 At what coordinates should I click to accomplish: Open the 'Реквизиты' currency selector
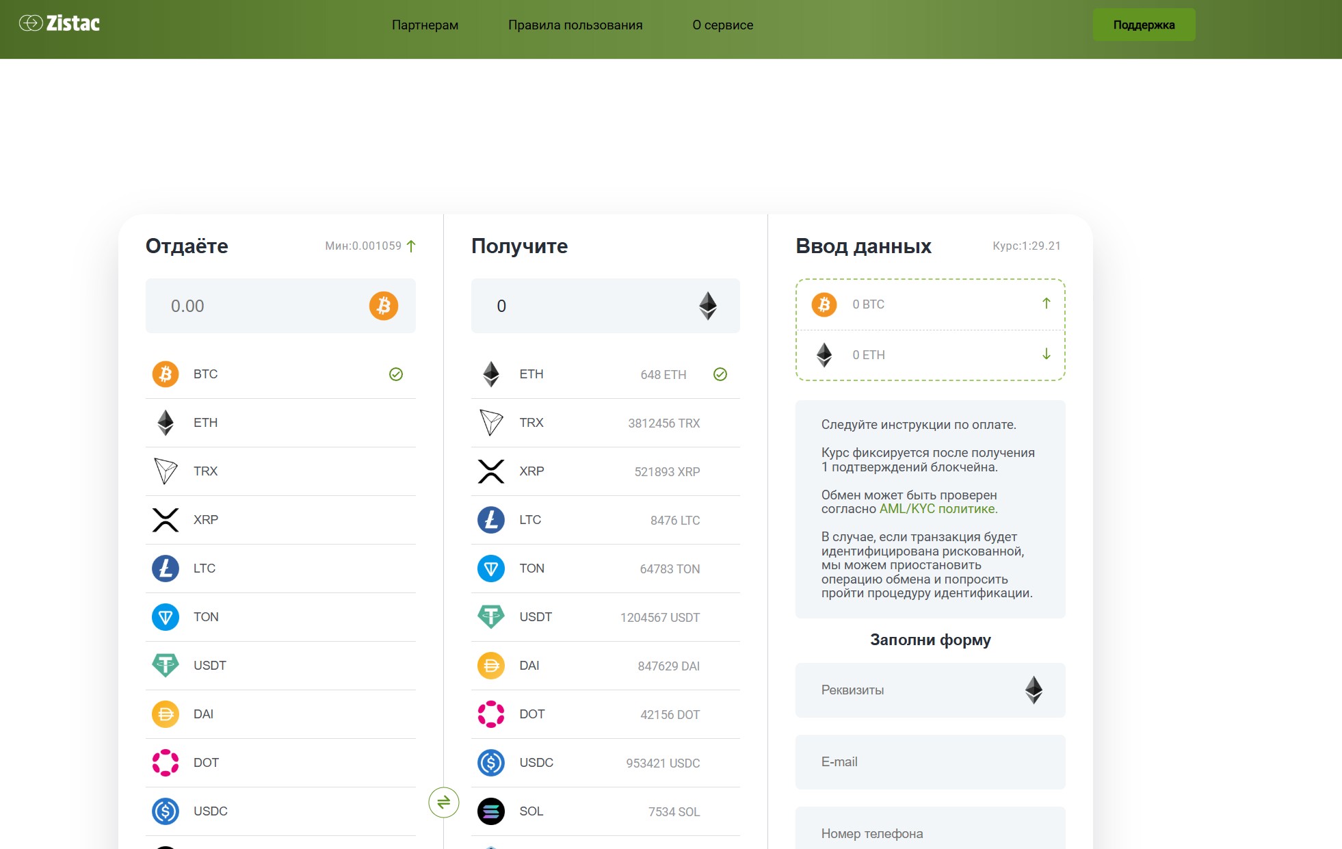pyautogui.click(x=930, y=690)
